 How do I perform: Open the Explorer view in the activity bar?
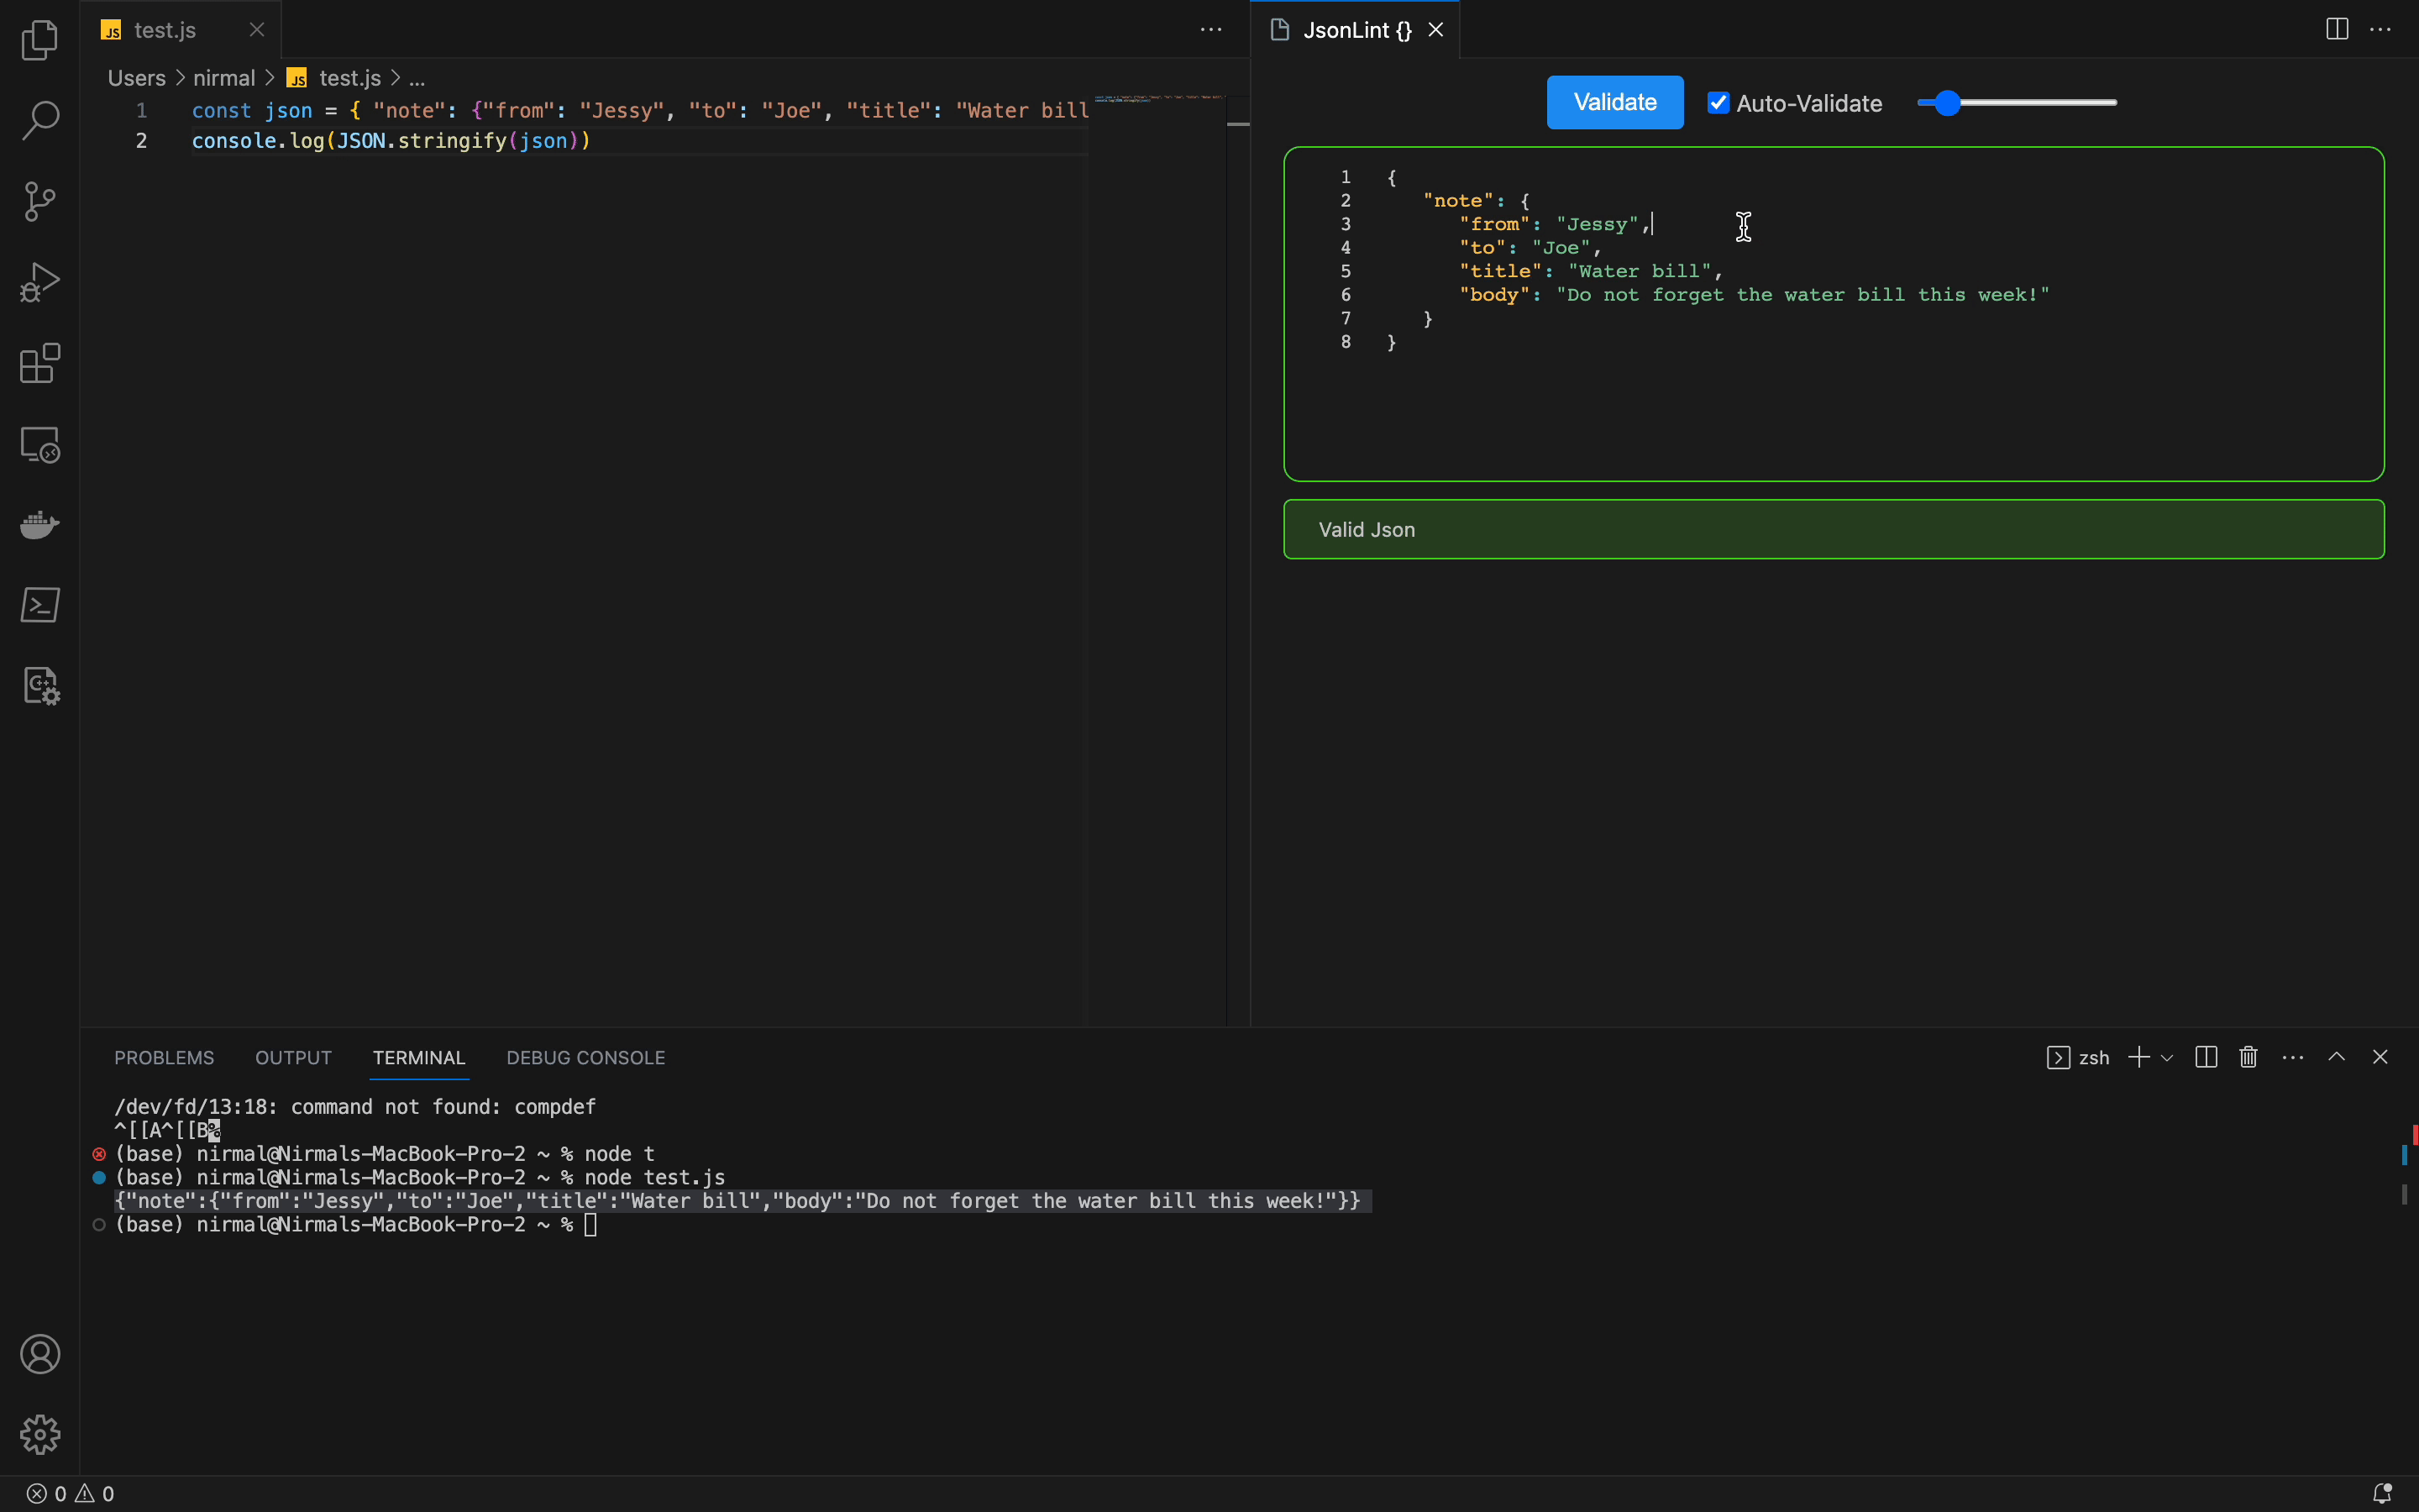pyautogui.click(x=40, y=40)
